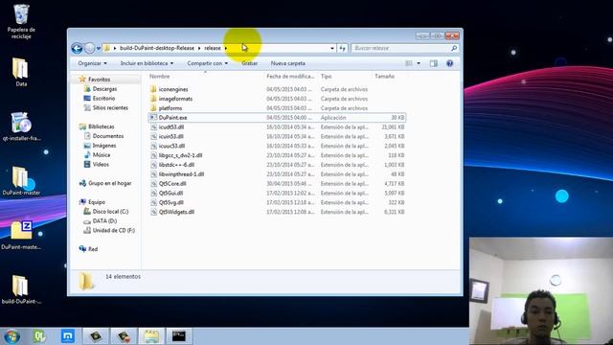Open DATA (D:) drive
Image resolution: width=613 pixels, height=345 pixels.
[x=104, y=220]
